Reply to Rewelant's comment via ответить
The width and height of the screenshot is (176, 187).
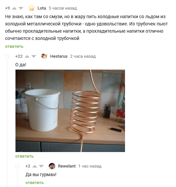click(x=35, y=183)
